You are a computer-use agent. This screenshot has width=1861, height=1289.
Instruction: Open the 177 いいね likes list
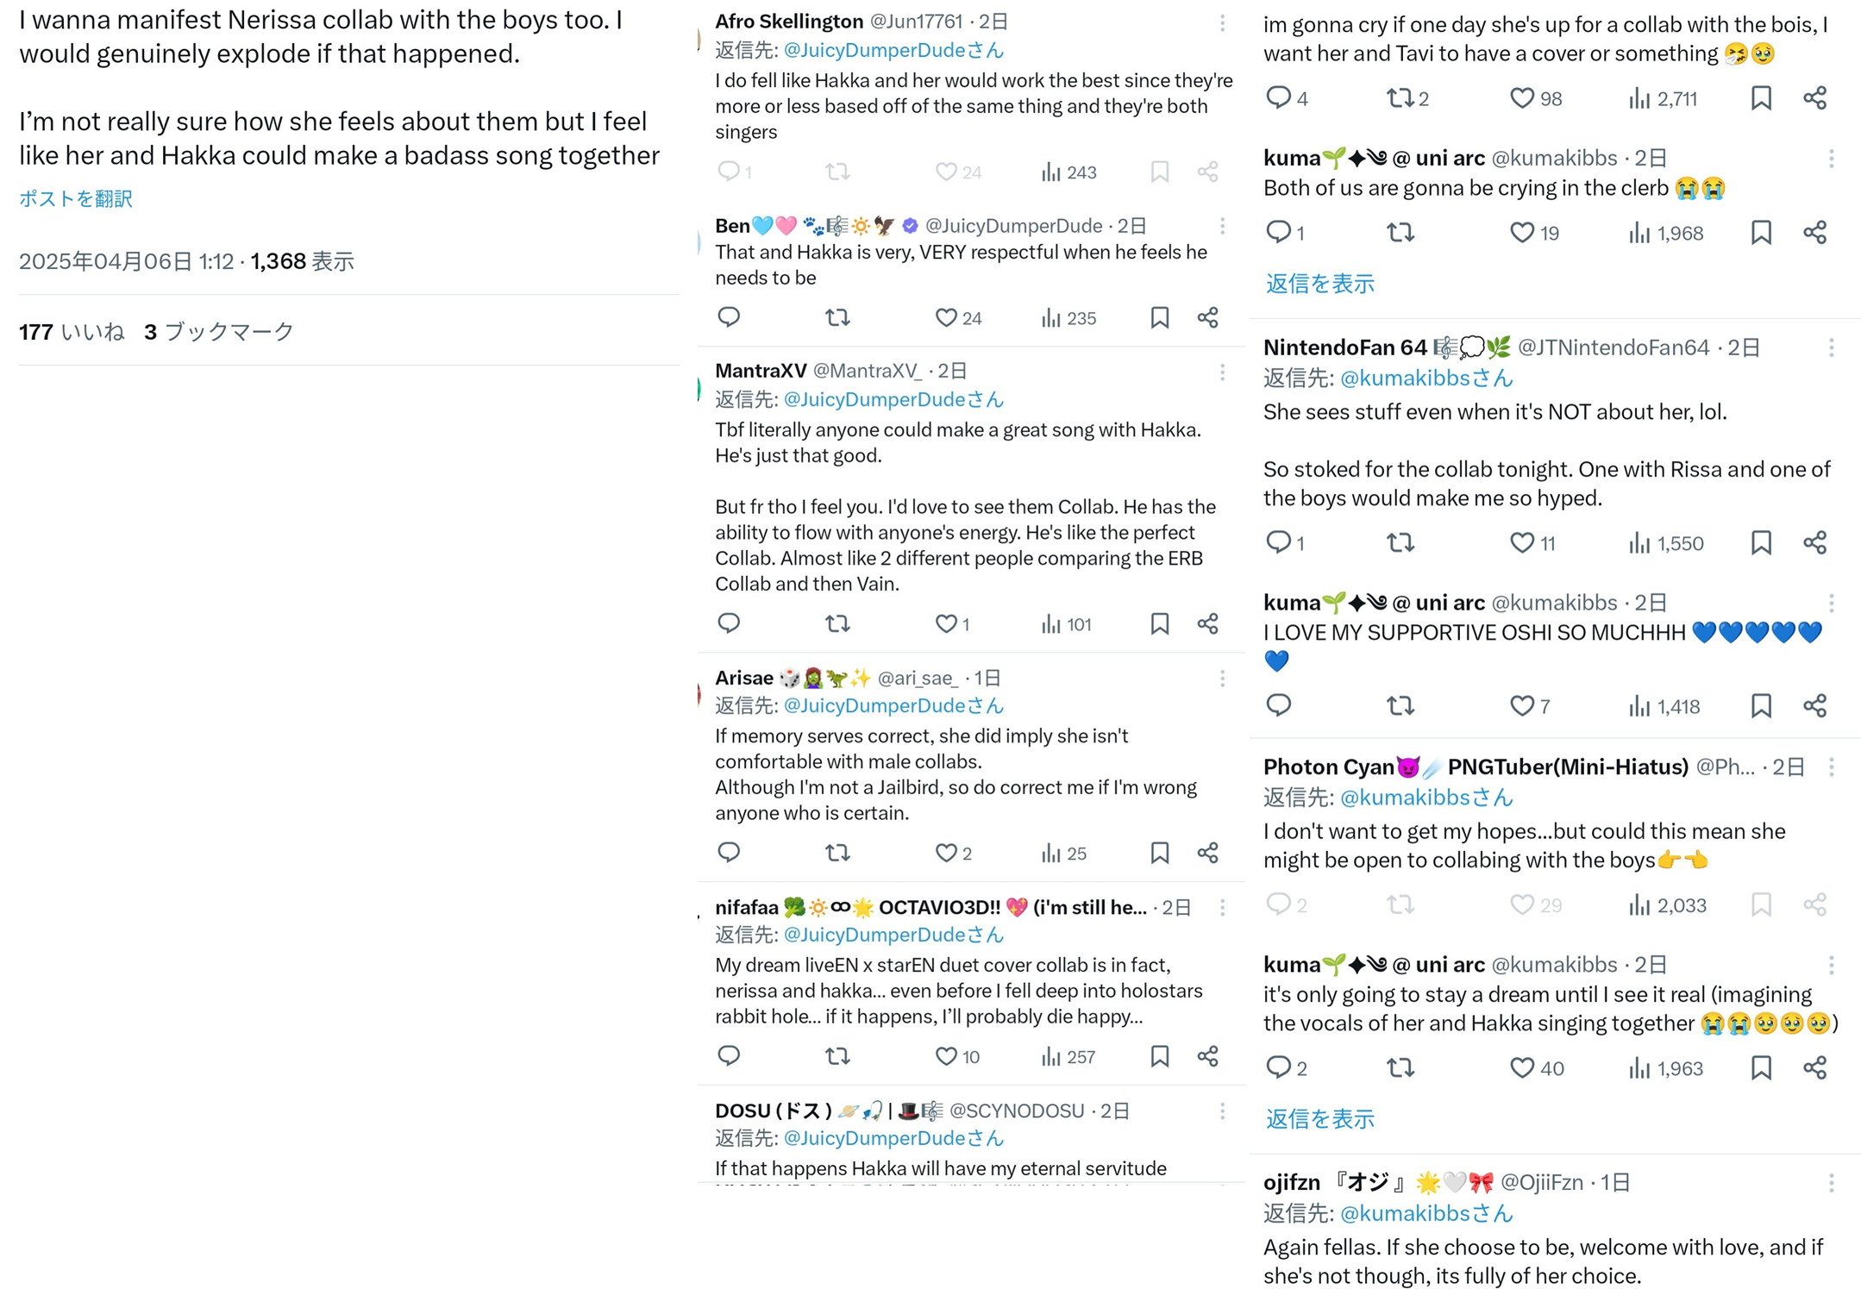tap(72, 331)
